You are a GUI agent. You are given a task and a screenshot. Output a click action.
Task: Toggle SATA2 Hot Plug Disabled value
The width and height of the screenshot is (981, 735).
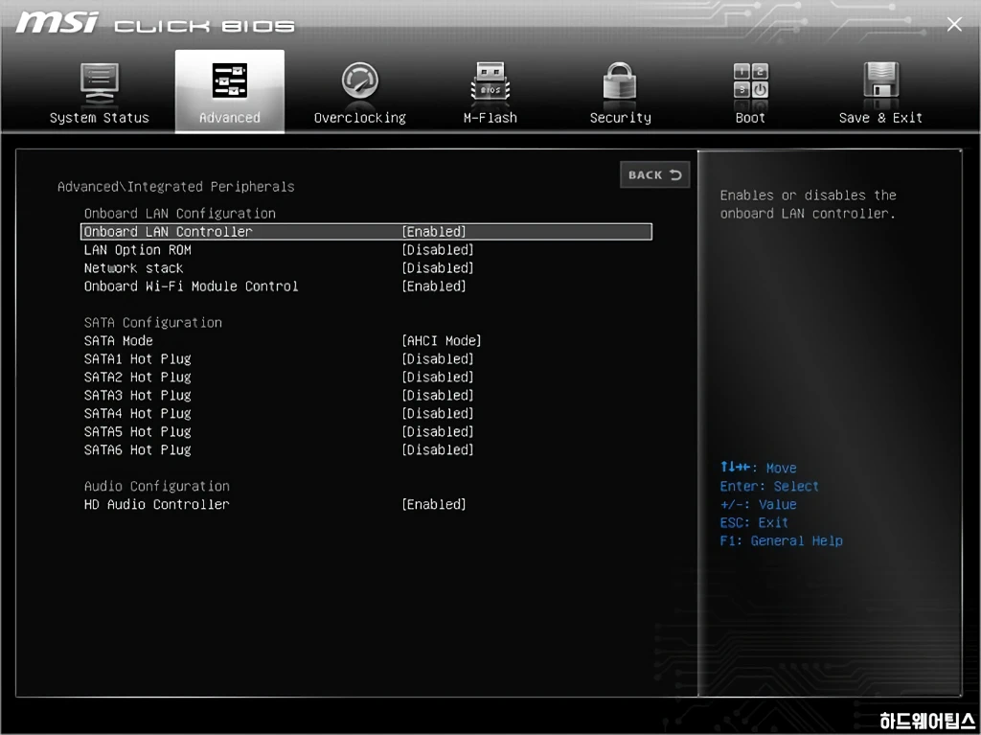[x=438, y=377]
